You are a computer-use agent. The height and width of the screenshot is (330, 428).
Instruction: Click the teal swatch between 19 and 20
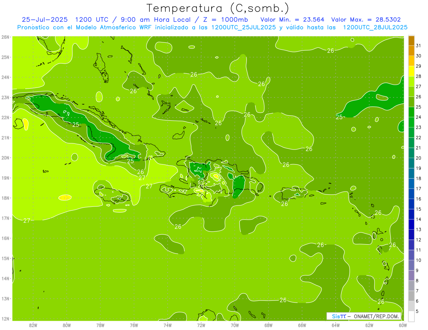coord(411,163)
